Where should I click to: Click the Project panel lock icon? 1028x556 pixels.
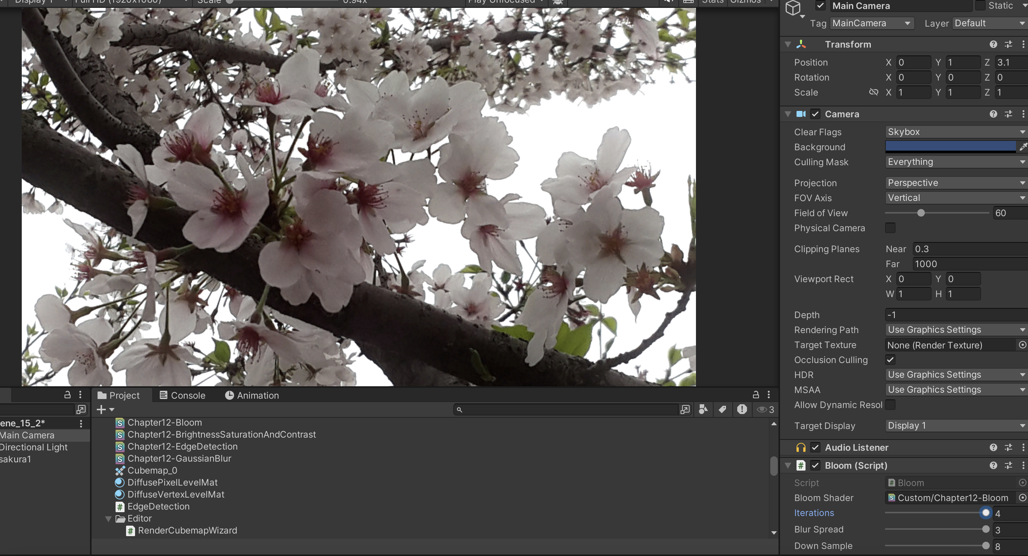click(756, 395)
